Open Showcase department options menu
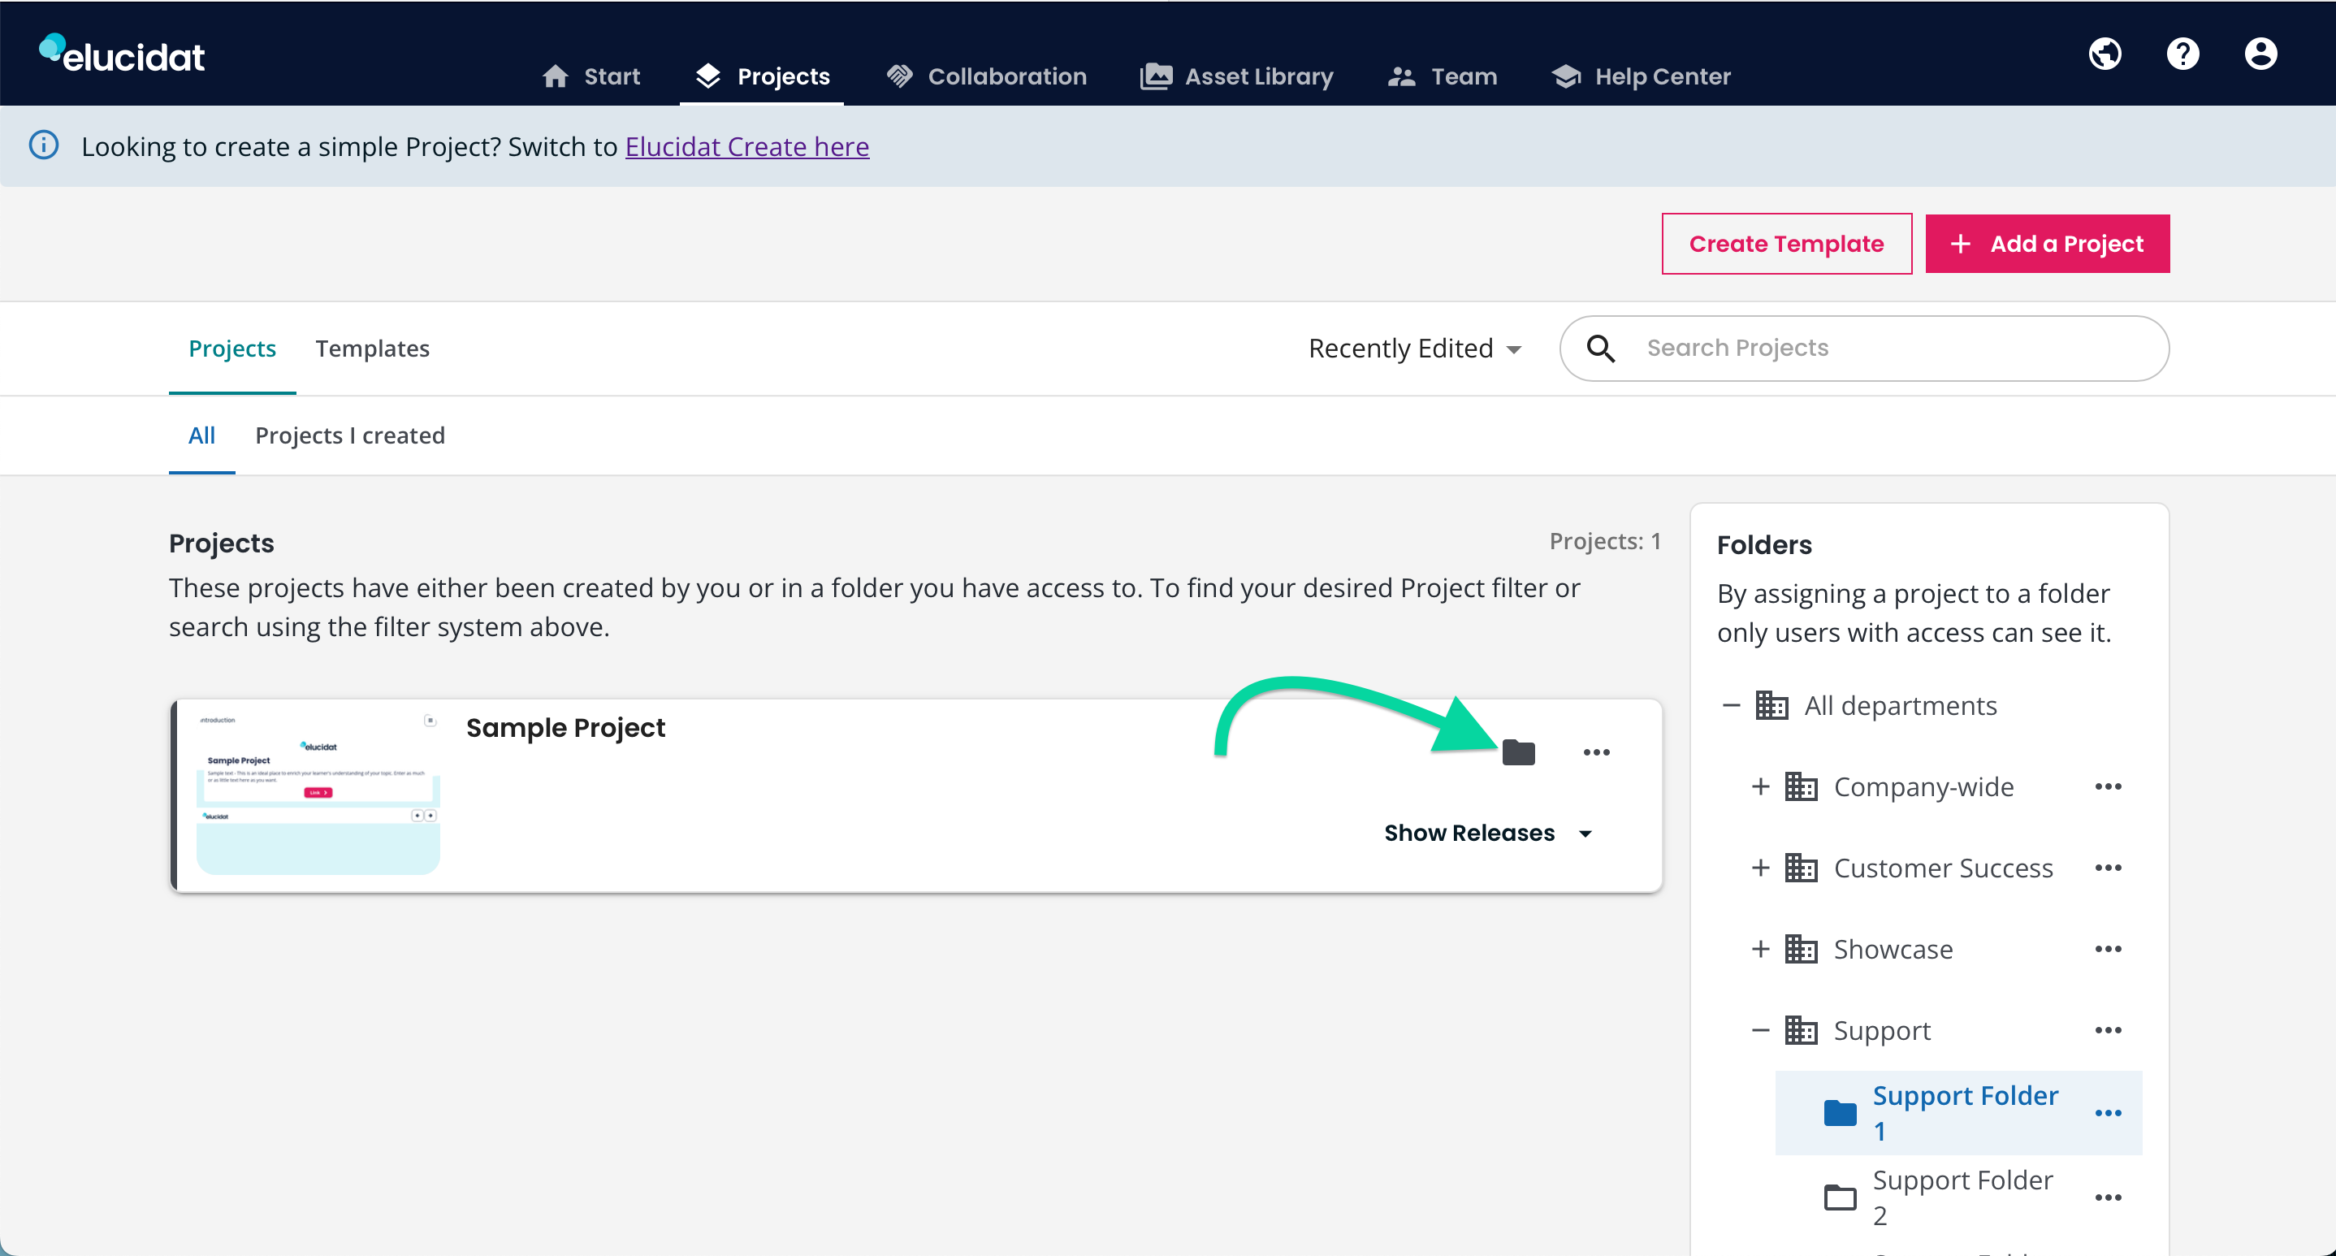The width and height of the screenshot is (2336, 1256). pos(2108,949)
